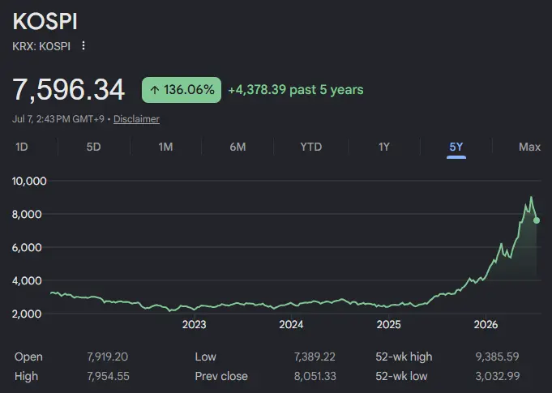This screenshot has height=393, width=552.
Task: Select the 1D time range tab
Action: click(x=22, y=147)
